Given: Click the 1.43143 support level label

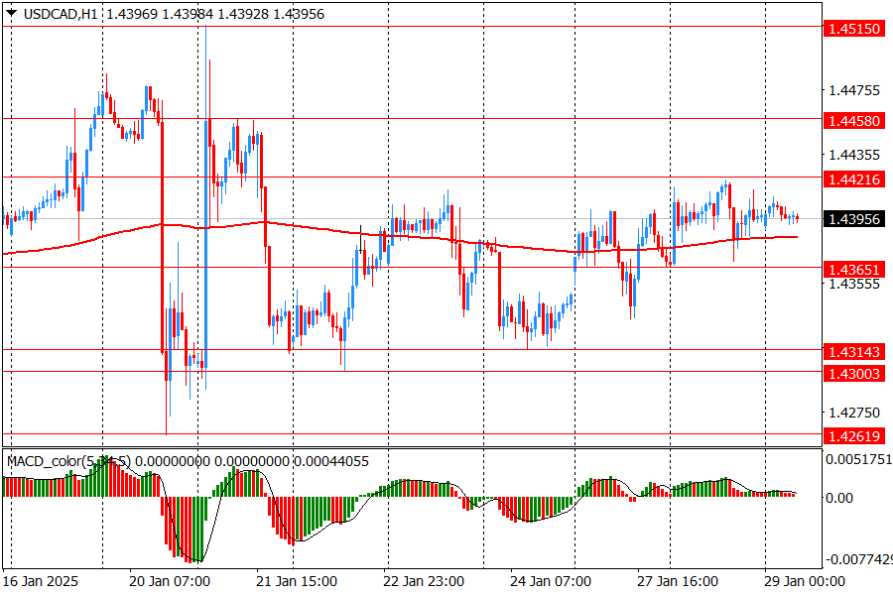Looking at the screenshot, I should click(x=853, y=351).
